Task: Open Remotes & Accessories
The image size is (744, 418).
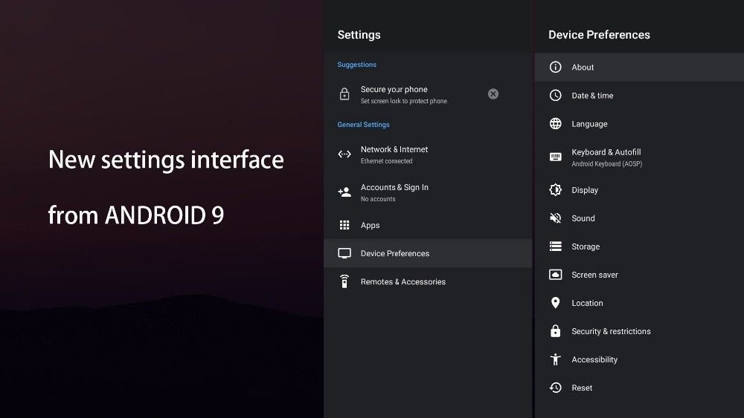Action: (x=403, y=281)
